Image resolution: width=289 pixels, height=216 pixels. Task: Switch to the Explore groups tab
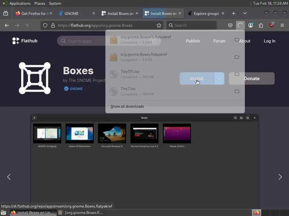tap(206, 13)
